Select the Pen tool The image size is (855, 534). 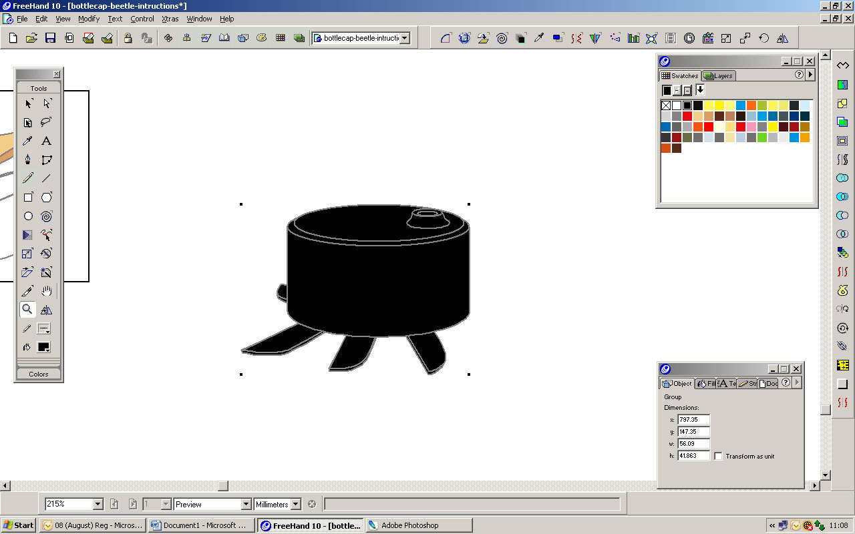click(x=27, y=160)
